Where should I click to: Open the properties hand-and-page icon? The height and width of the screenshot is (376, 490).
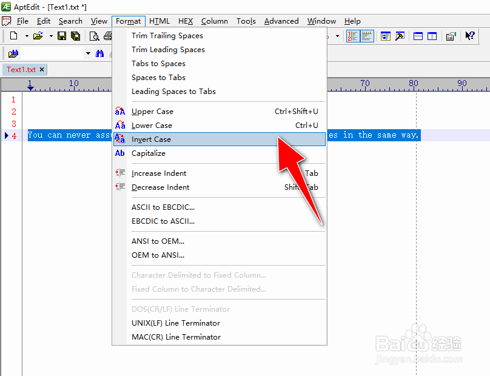451,36
